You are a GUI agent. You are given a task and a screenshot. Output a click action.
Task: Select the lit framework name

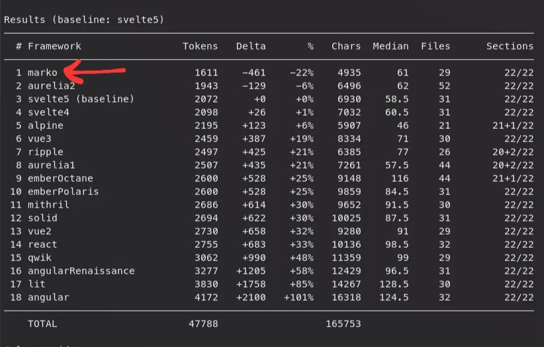[36, 284]
